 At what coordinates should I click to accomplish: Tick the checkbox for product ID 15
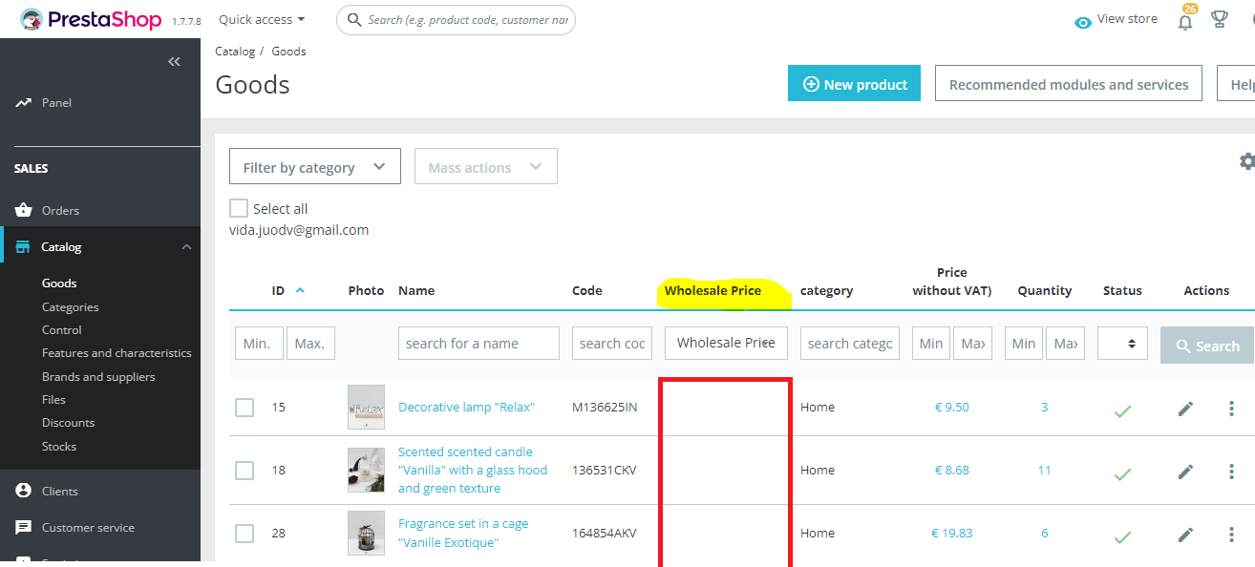click(x=245, y=408)
